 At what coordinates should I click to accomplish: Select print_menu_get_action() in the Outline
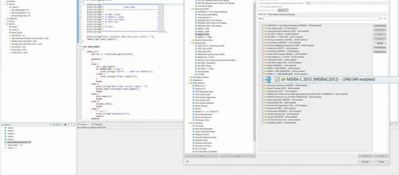coord(18,142)
